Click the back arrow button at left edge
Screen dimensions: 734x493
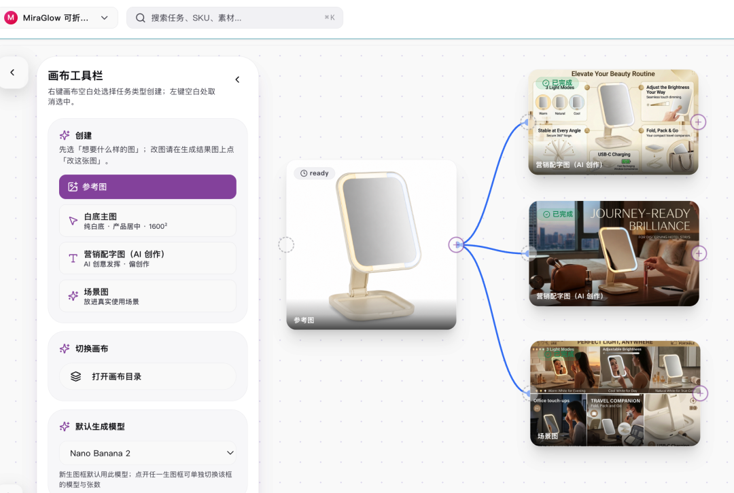(x=13, y=73)
